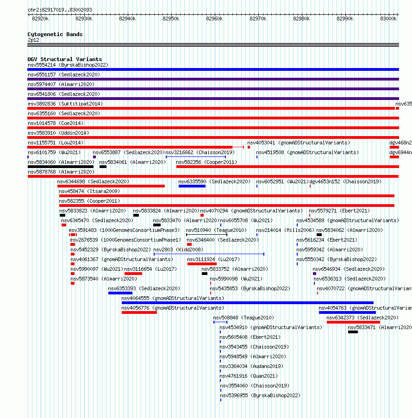Image resolution: width=412 pixels, height=418 pixels.
Task: Open nsv6553887 (Sedlazeck2020) label
Action: click(x=129, y=152)
